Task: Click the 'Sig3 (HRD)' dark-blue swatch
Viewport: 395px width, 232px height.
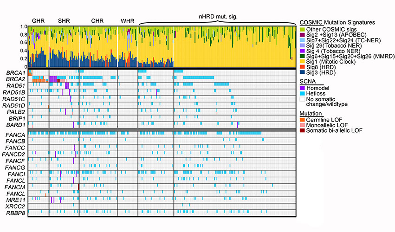Action: (302, 72)
